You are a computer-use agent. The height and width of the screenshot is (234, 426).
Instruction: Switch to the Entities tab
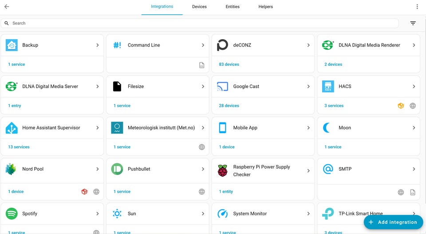[x=233, y=7]
